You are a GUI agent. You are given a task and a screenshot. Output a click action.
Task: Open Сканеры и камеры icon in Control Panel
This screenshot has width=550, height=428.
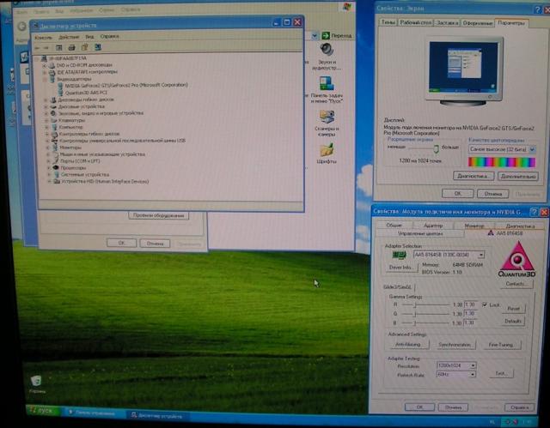(x=327, y=118)
